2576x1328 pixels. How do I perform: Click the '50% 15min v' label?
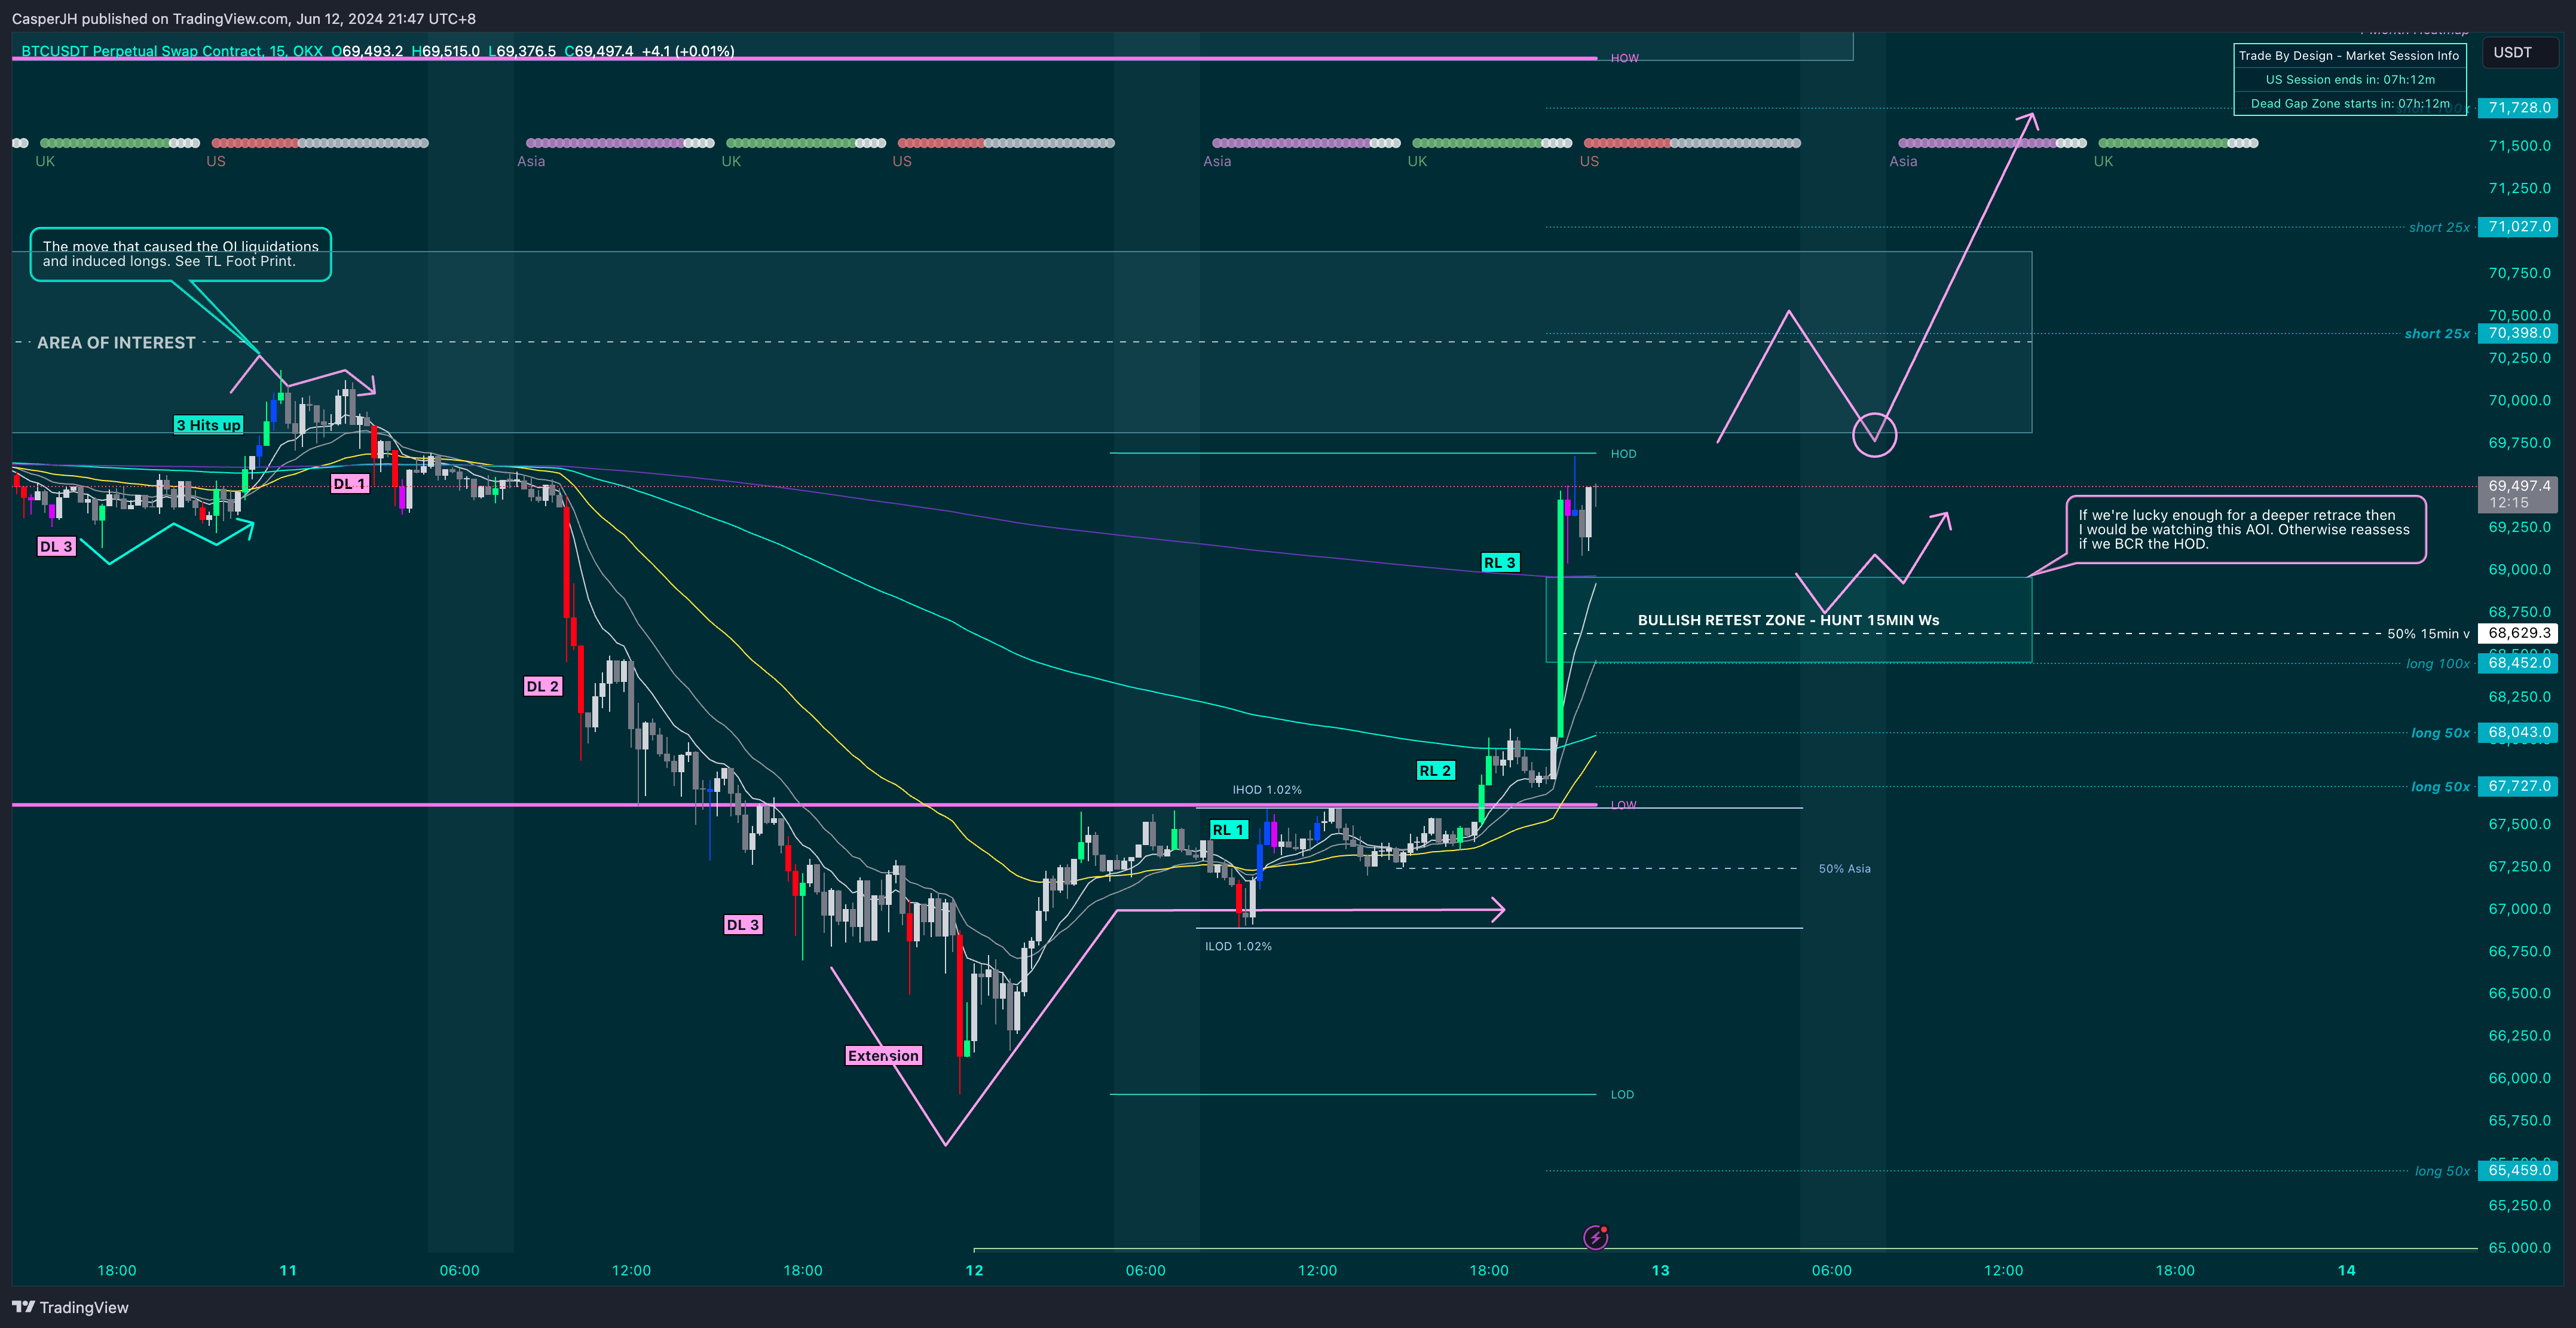[2428, 634]
